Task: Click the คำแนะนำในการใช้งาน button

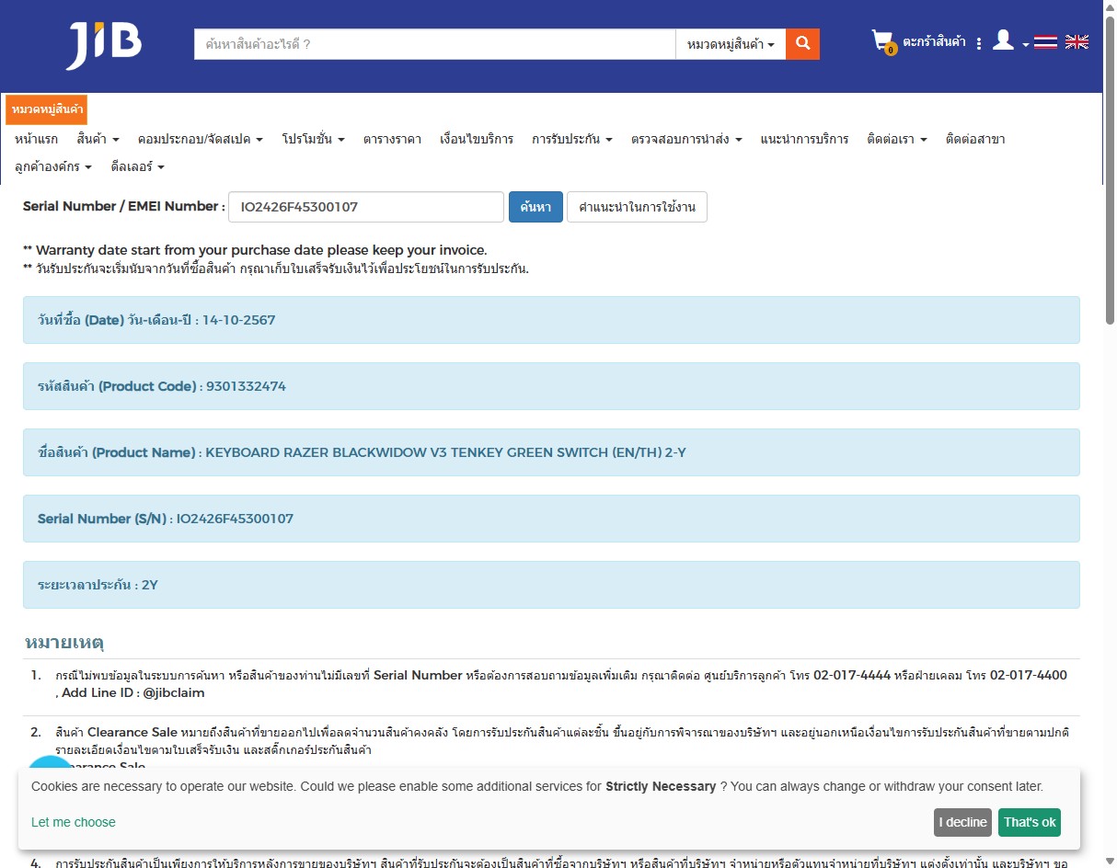Action: pos(637,207)
